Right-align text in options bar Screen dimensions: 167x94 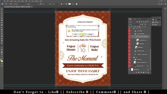coord(66,4)
